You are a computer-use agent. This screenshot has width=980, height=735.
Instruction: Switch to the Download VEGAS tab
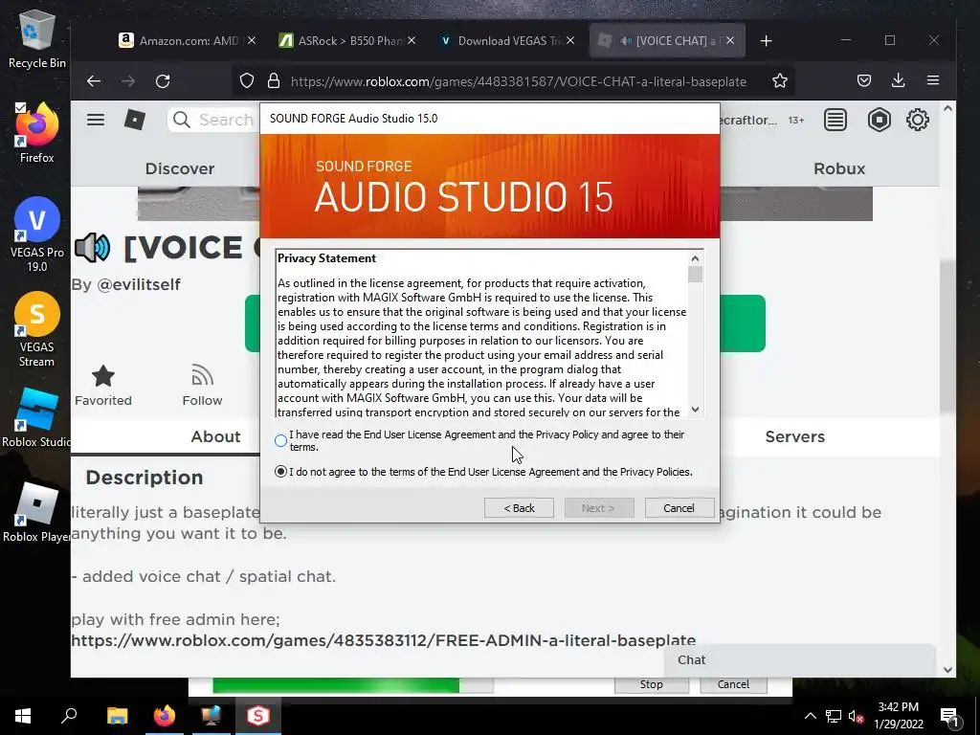pos(506,40)
